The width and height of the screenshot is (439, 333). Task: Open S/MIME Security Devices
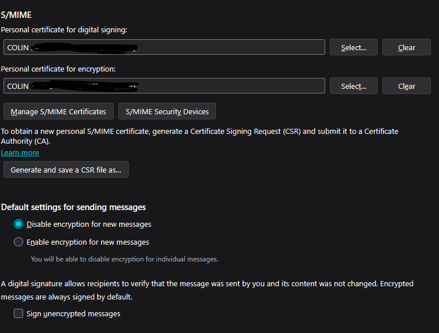pos(167,111)
